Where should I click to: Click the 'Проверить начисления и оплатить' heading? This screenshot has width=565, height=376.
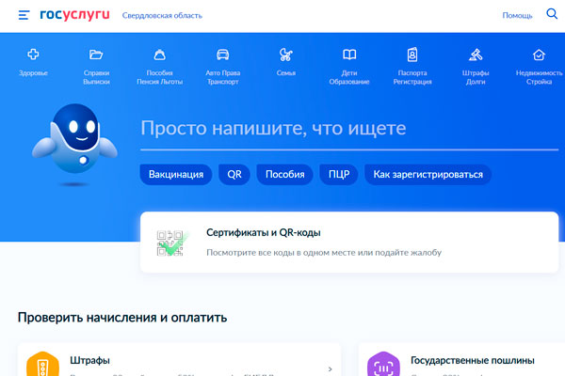click(x=122, y=318)
